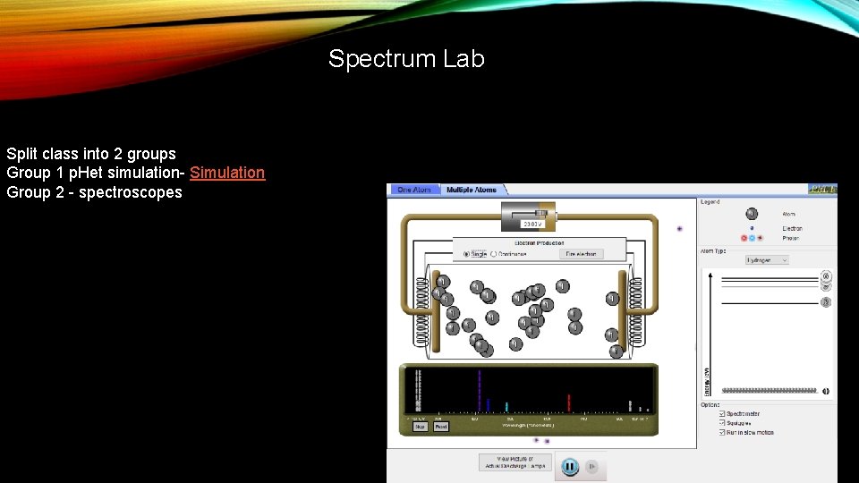Click the 'Electron Production' panel label
This screenshot has height=483, width=859.
(x=539, y=243)
